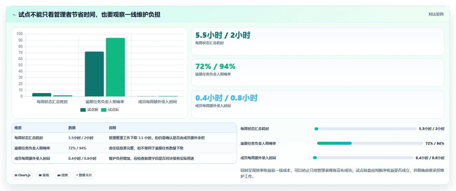
Task: Click the Chart.js tag icon
Action: (x=16, y=175)
